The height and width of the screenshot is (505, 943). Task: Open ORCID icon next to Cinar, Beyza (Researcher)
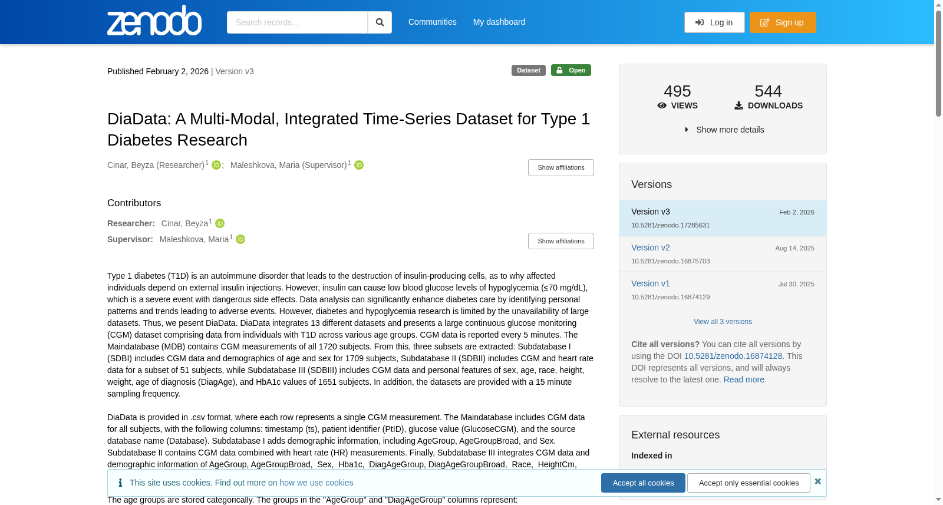click(x=216, y=166)
